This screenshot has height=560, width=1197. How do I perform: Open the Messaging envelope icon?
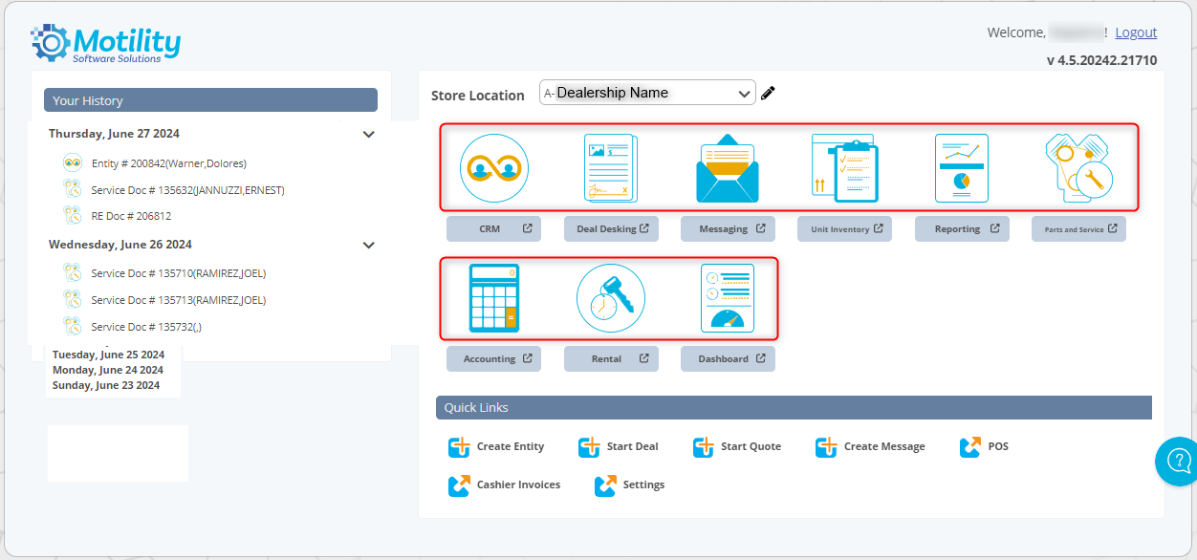pos(727,169)
